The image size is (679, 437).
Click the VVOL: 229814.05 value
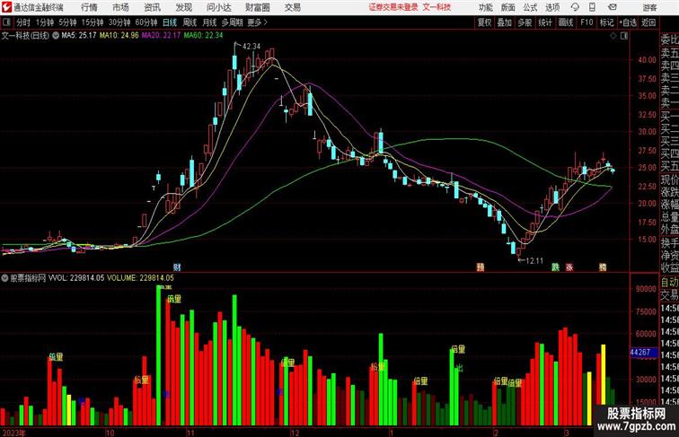click(76, 278)
